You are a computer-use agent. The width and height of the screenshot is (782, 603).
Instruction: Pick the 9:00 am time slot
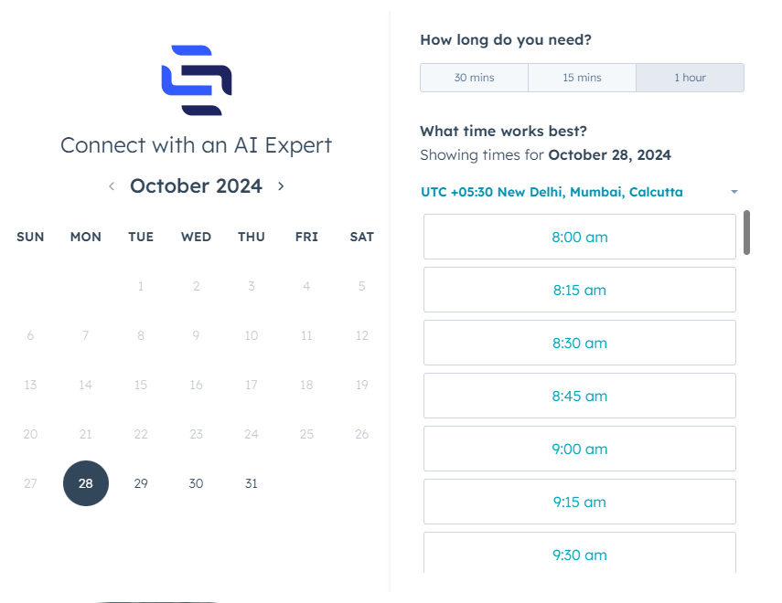579,449
